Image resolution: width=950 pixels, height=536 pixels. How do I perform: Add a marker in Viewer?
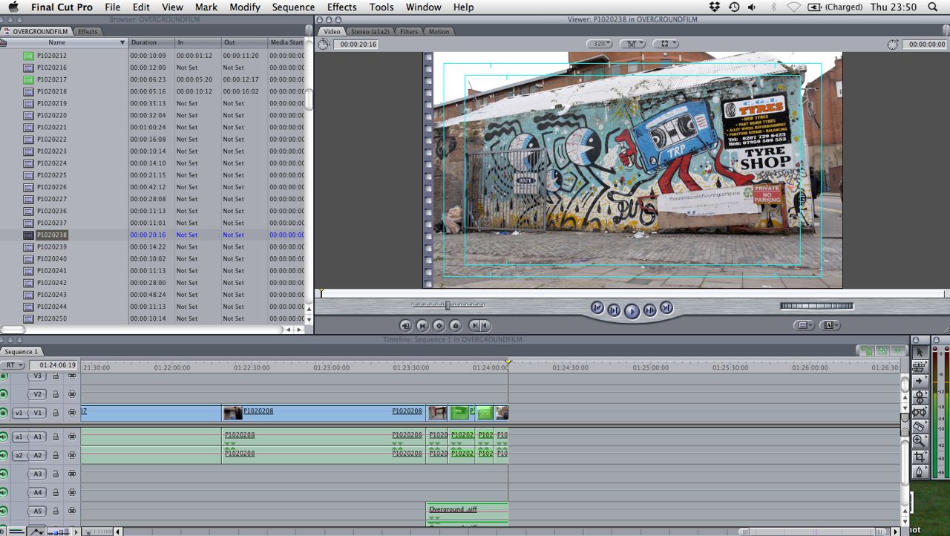pos(456,325)
